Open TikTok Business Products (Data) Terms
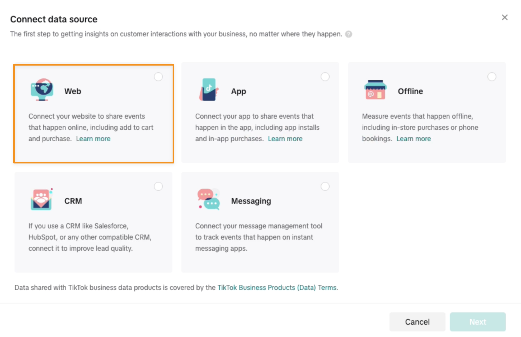Screen dimensions: 521x337 coord(277,288)
